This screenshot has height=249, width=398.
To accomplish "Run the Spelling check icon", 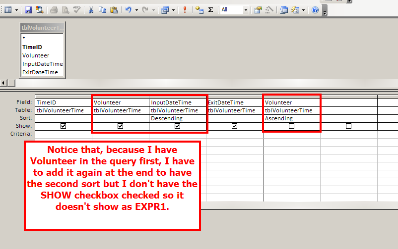I will [x=77, y=10].
